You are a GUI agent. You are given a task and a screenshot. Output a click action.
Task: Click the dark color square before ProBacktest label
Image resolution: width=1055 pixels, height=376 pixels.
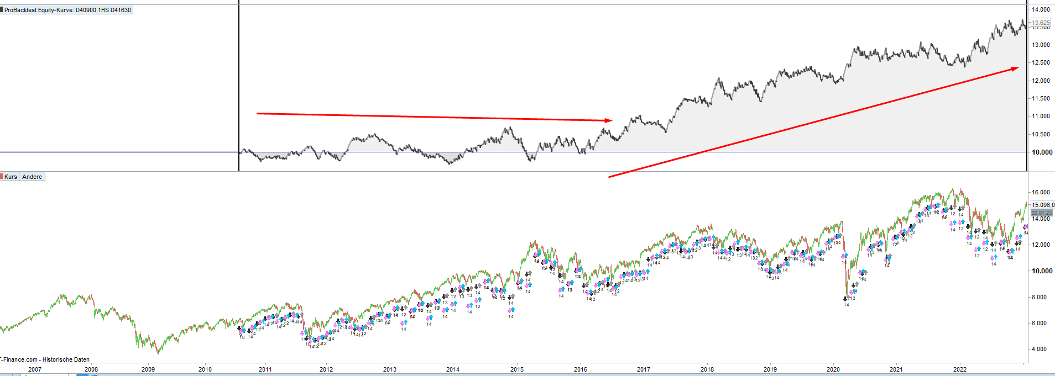2,10
